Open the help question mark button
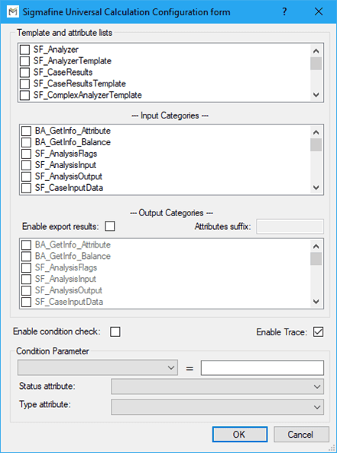The width and height of the screenshot is (337, 453). point(285,12)
